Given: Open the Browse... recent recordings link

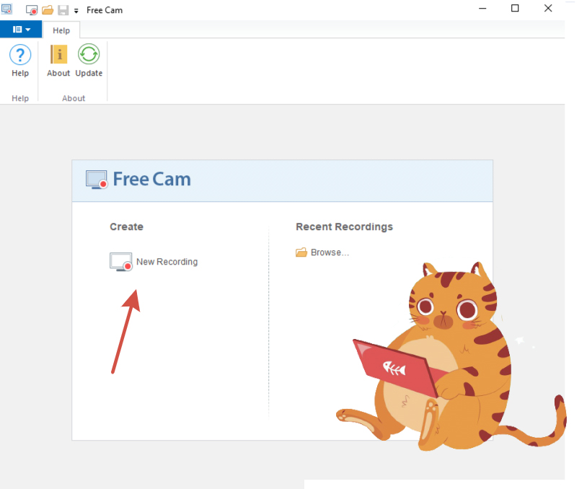Looking at the screenshot, I should point(330,252).
